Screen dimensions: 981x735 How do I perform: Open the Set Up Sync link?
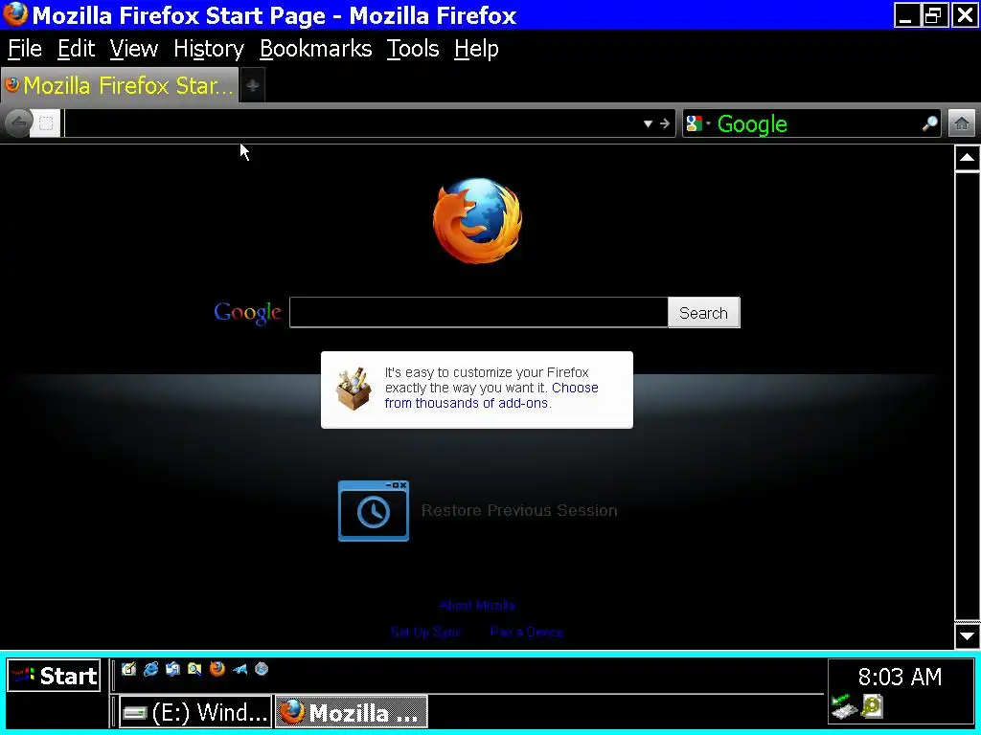[425, 632]
